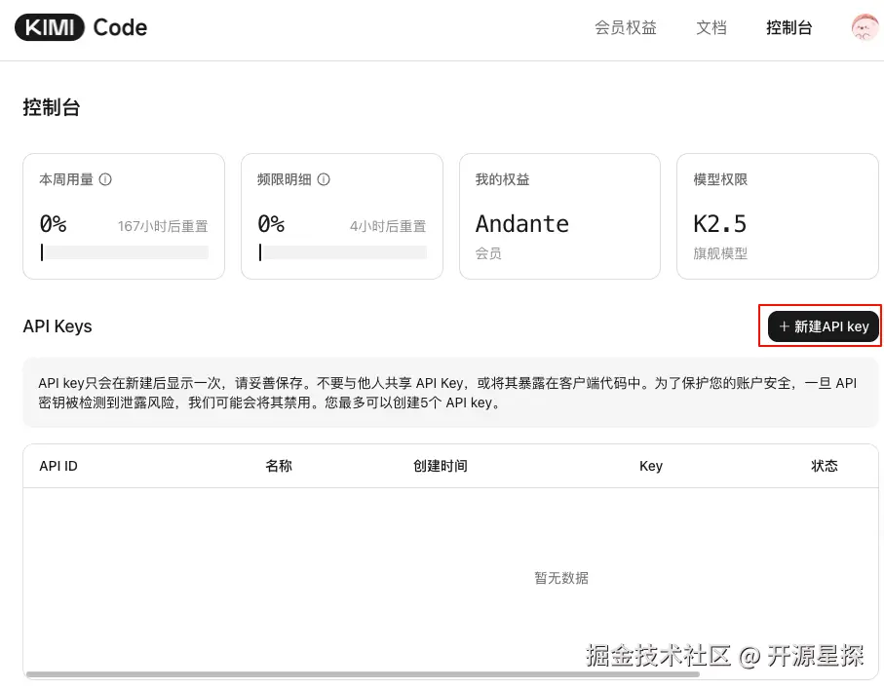Open the 会员权益 page
Image resolution: width=884 pixels, height=689 pixels.
pos(625,27)
